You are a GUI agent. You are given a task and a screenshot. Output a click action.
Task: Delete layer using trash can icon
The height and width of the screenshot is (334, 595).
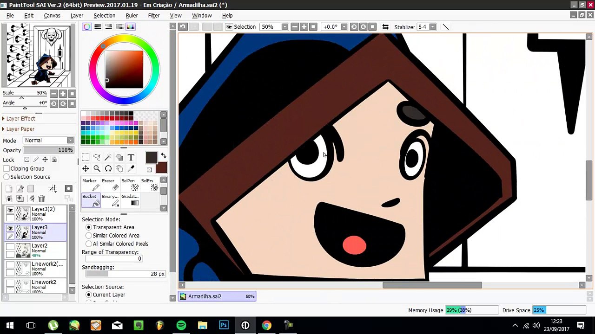tap(41, 199)
